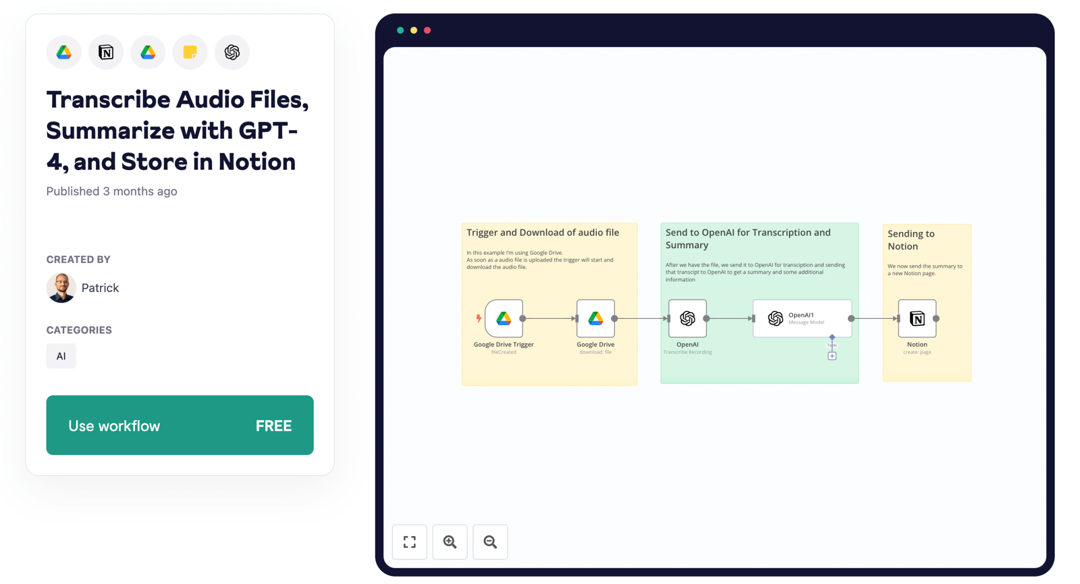1080x584 pixels.
Task: Click the plus button to add a Tool
Action: click(832, 356)
